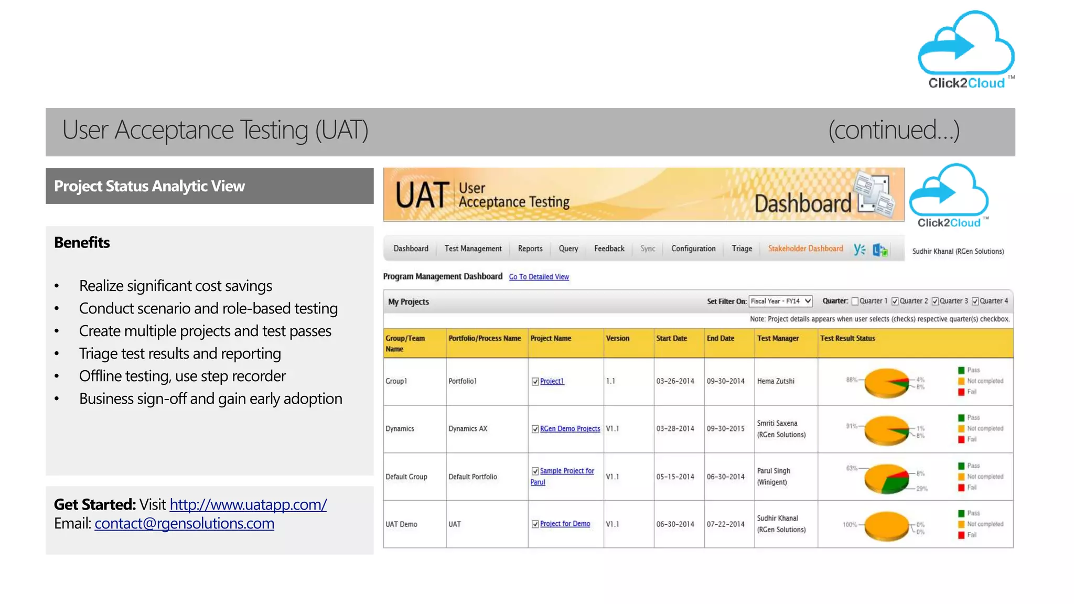Open the Stakeholder Dashboard tab

(x=805, y=249)
